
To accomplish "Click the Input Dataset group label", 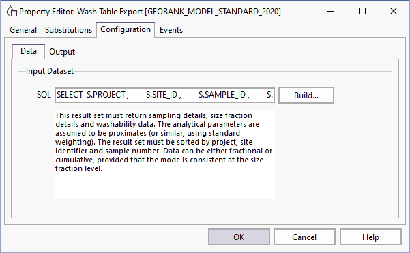I will [50, 71].
